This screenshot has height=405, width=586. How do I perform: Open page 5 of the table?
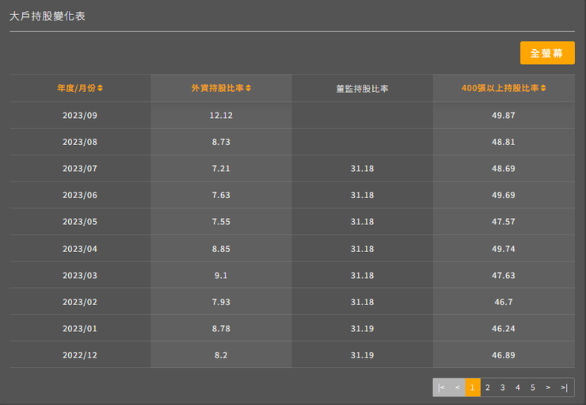point(533,388)
